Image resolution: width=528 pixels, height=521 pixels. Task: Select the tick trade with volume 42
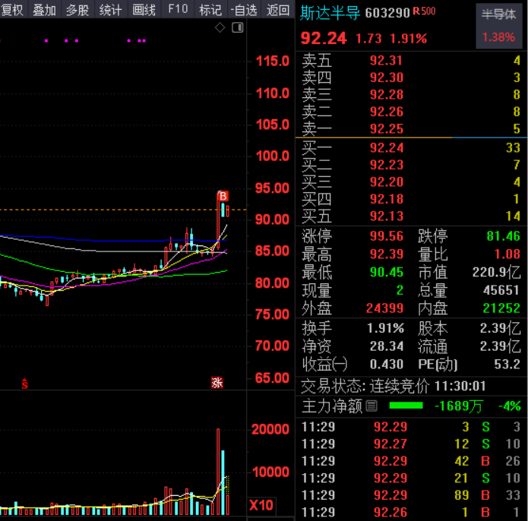pyautogui.click(x=411, y=461)
